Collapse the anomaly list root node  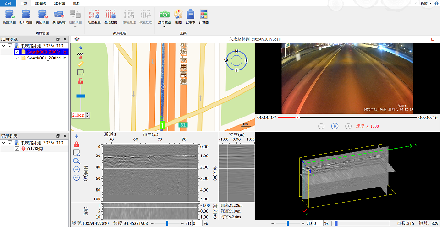[4, 143]
